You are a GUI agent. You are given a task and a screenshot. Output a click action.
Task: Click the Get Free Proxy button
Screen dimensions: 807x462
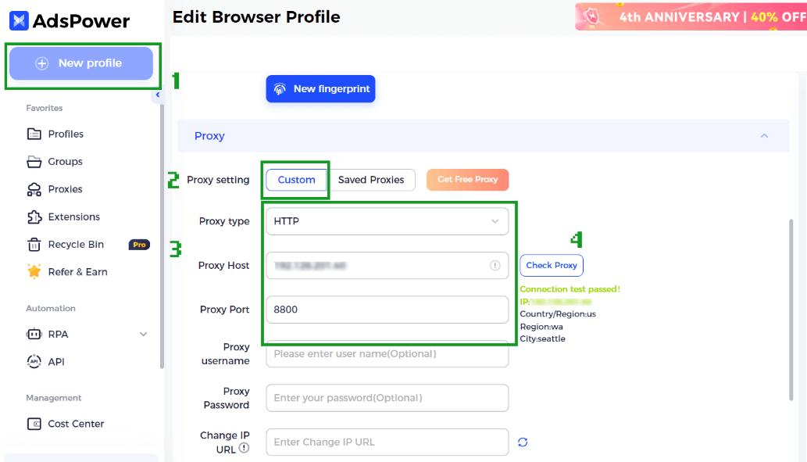[x=467, y=180]
